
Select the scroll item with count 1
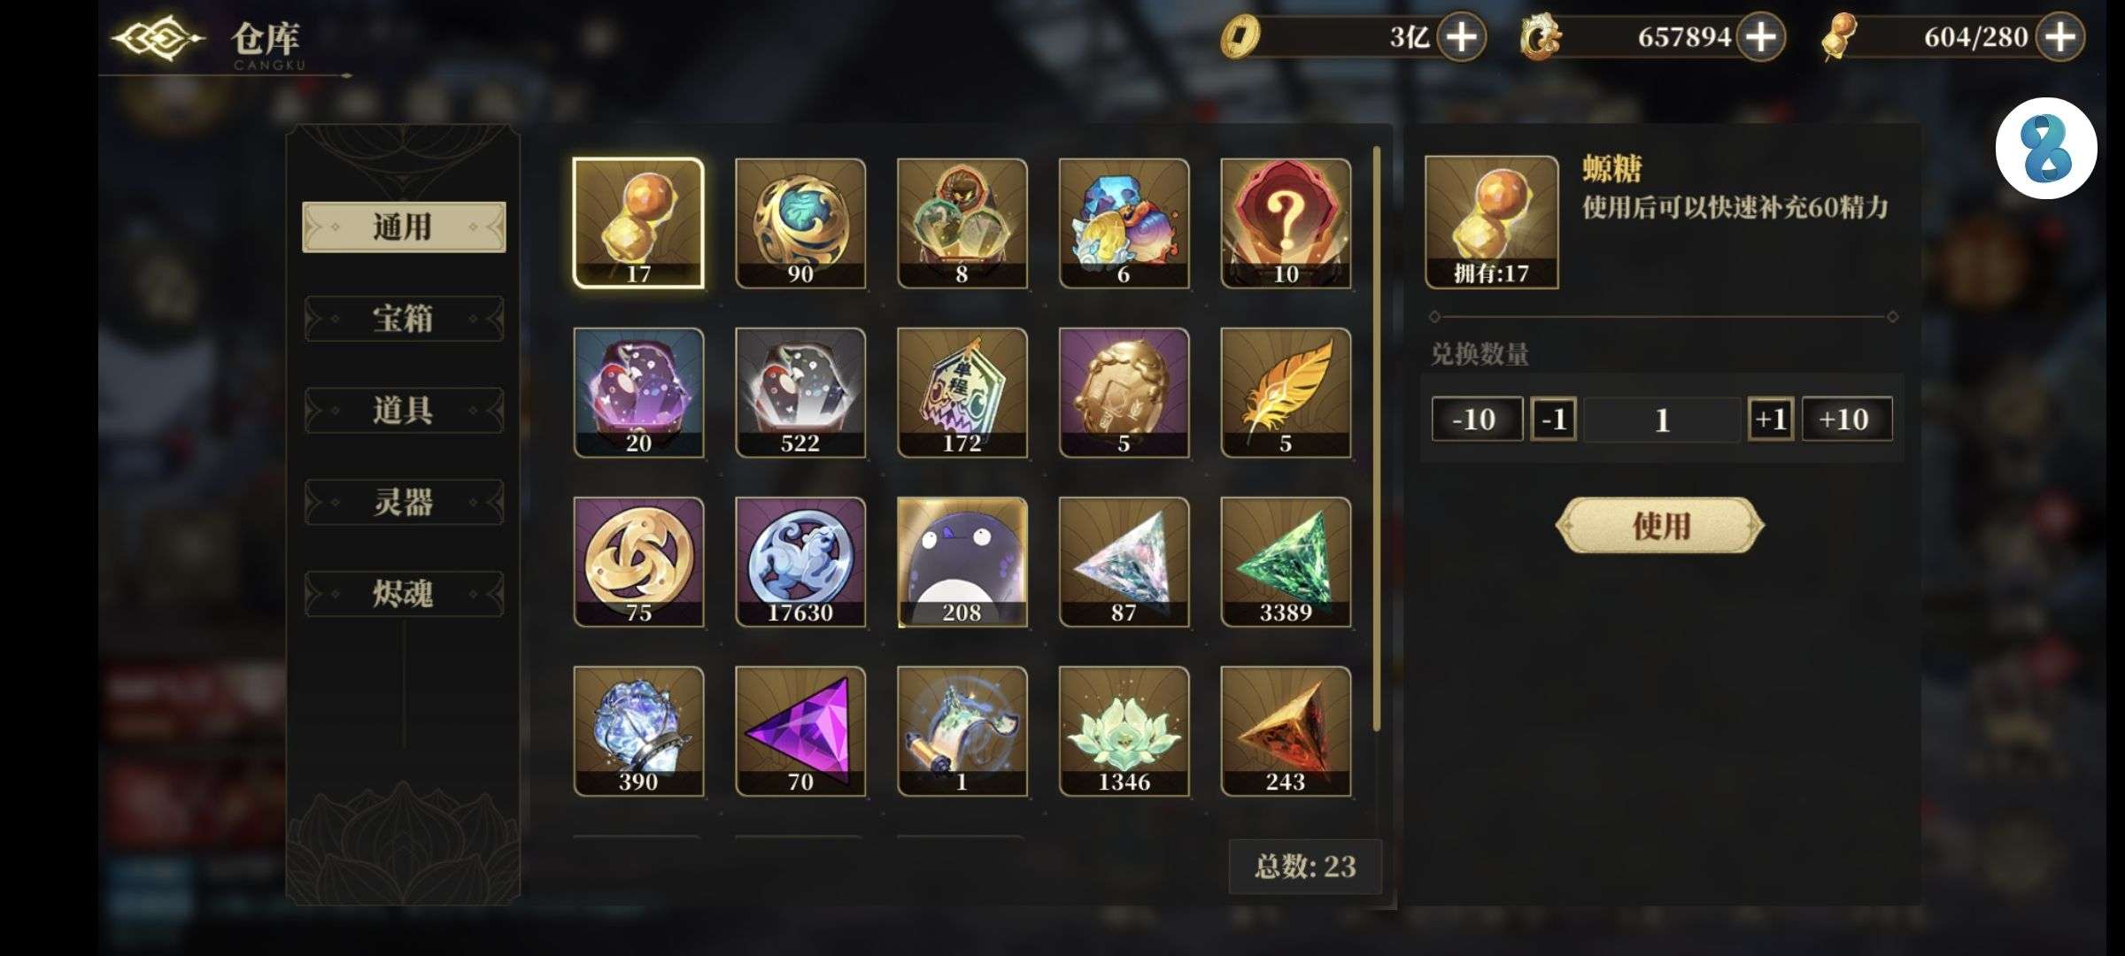962,731
